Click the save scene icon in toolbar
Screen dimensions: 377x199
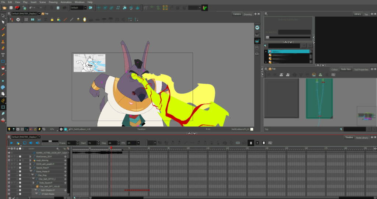click(x=11, y=8)
